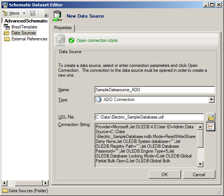This screenshot has height=196, width=224.
Task: Click connection string scroll down arrow
Action: (200, 164)
